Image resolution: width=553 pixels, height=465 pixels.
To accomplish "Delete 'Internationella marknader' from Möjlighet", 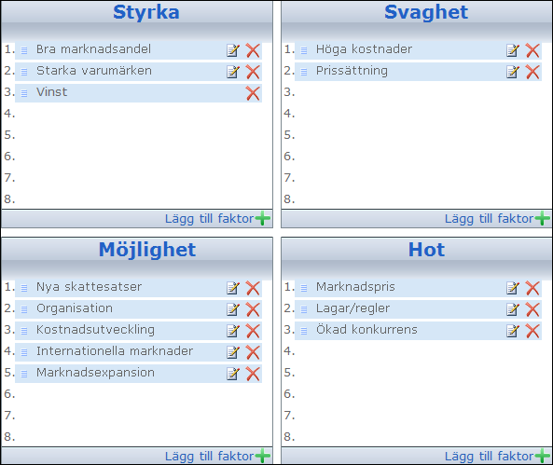I will 253,352.
